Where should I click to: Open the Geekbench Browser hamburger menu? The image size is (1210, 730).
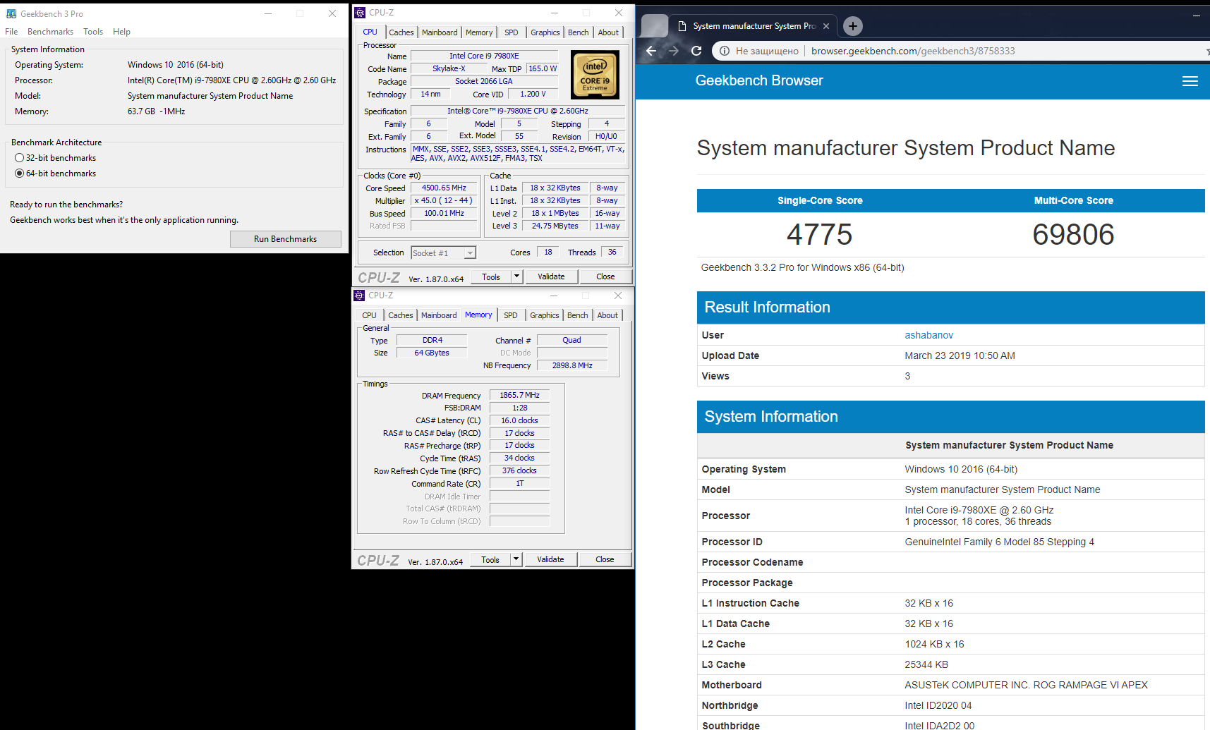pyautogui.click(x=1190, y=81)
